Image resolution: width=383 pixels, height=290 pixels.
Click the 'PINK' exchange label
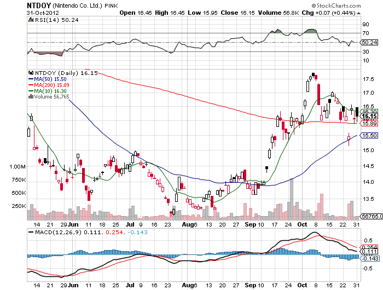pos(111,6)
